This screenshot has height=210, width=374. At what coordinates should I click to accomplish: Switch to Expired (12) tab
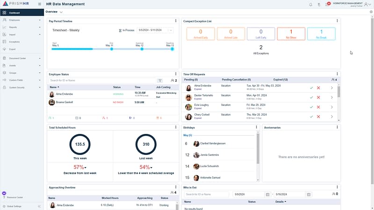280,80
